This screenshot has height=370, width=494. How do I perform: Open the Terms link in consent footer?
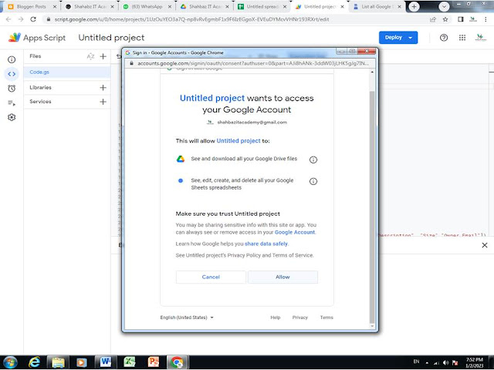click(x=327, y=318)
